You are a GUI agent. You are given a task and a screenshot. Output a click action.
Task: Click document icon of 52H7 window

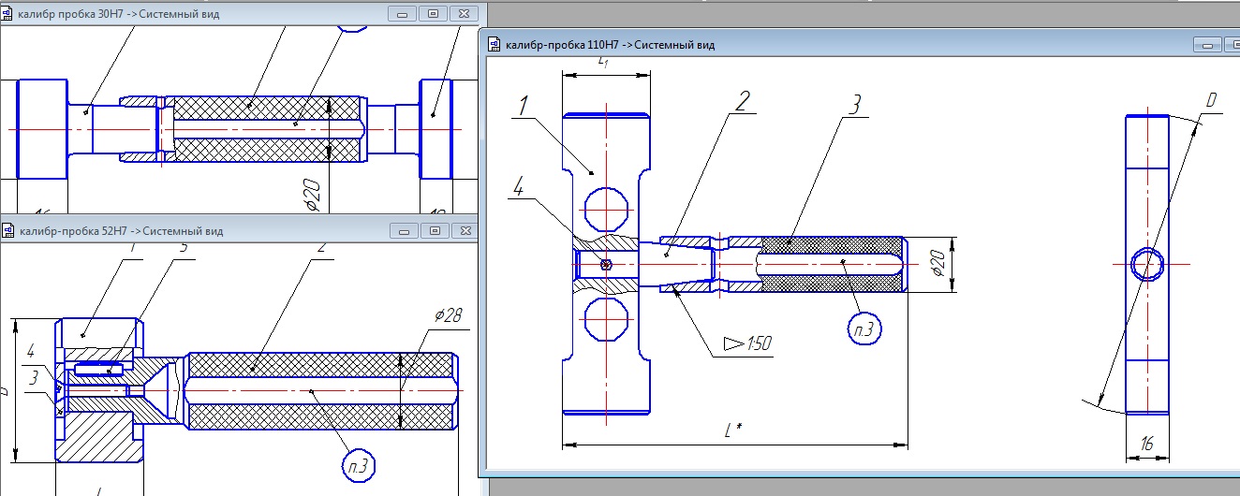8,230
